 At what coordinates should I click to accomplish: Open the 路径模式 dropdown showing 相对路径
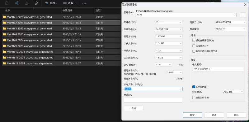(231, 29)
